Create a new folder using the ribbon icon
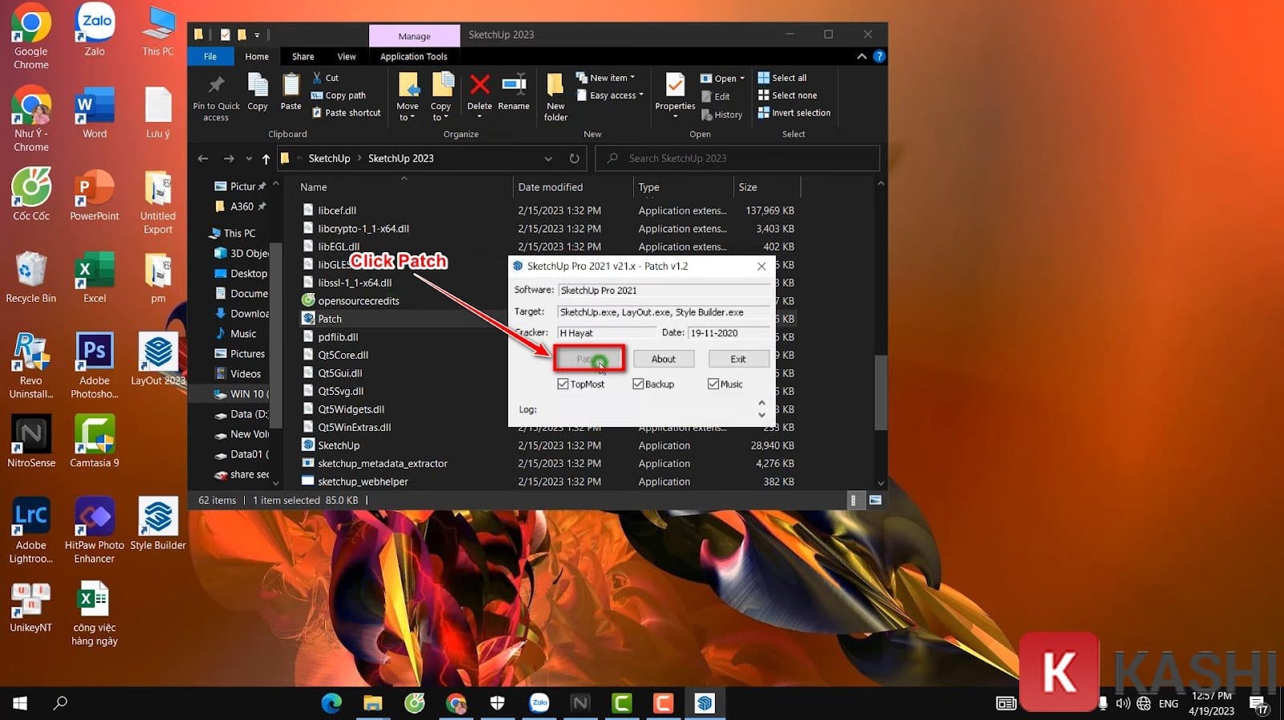The height and width of the screenshot is (720, 1284). click(555, 87)
